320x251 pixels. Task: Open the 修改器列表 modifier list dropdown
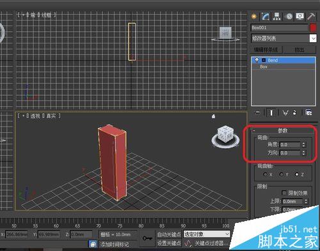click(313, 38)
